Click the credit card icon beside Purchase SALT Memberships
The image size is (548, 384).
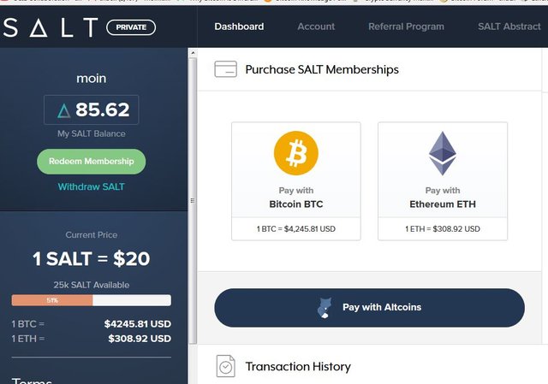[226, 69]
